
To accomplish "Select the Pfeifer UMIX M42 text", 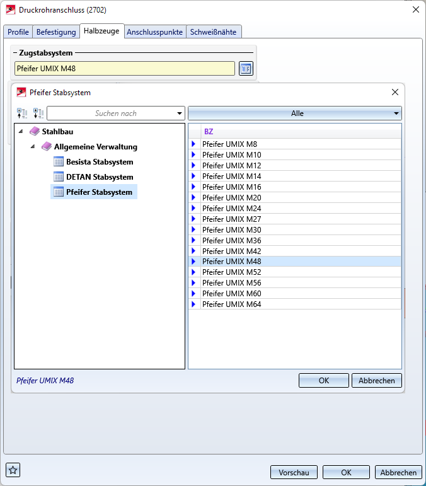I will (232, 251).
